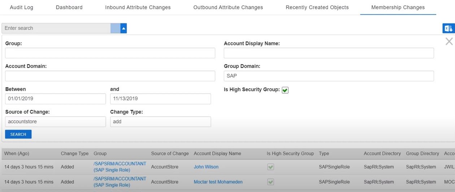Close the advanced search panel
The image size is (455, 192).
(x=449, y=41)
